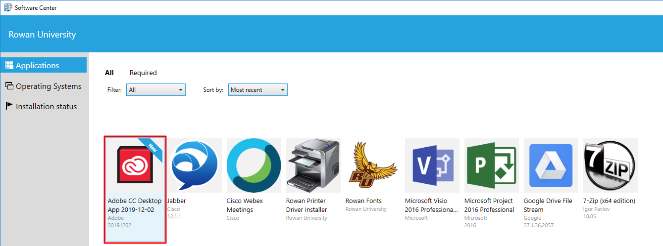Open the 7-Zip x64 edition icon
Screen dimensions: 663x246
610,165
